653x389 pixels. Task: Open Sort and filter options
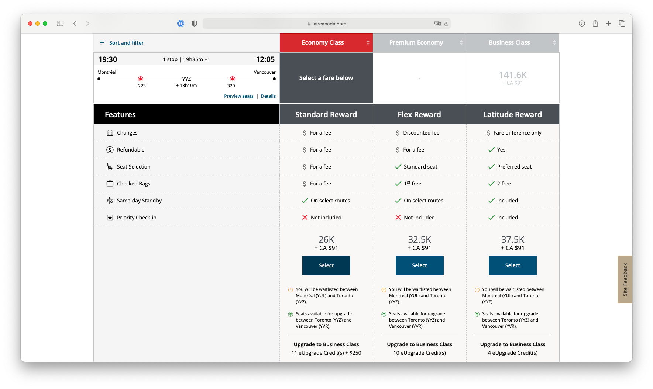pyautogui.click(x=122, y=43)
